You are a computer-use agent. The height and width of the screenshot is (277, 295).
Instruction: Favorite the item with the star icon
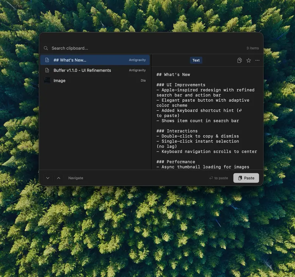coord(249,60)
